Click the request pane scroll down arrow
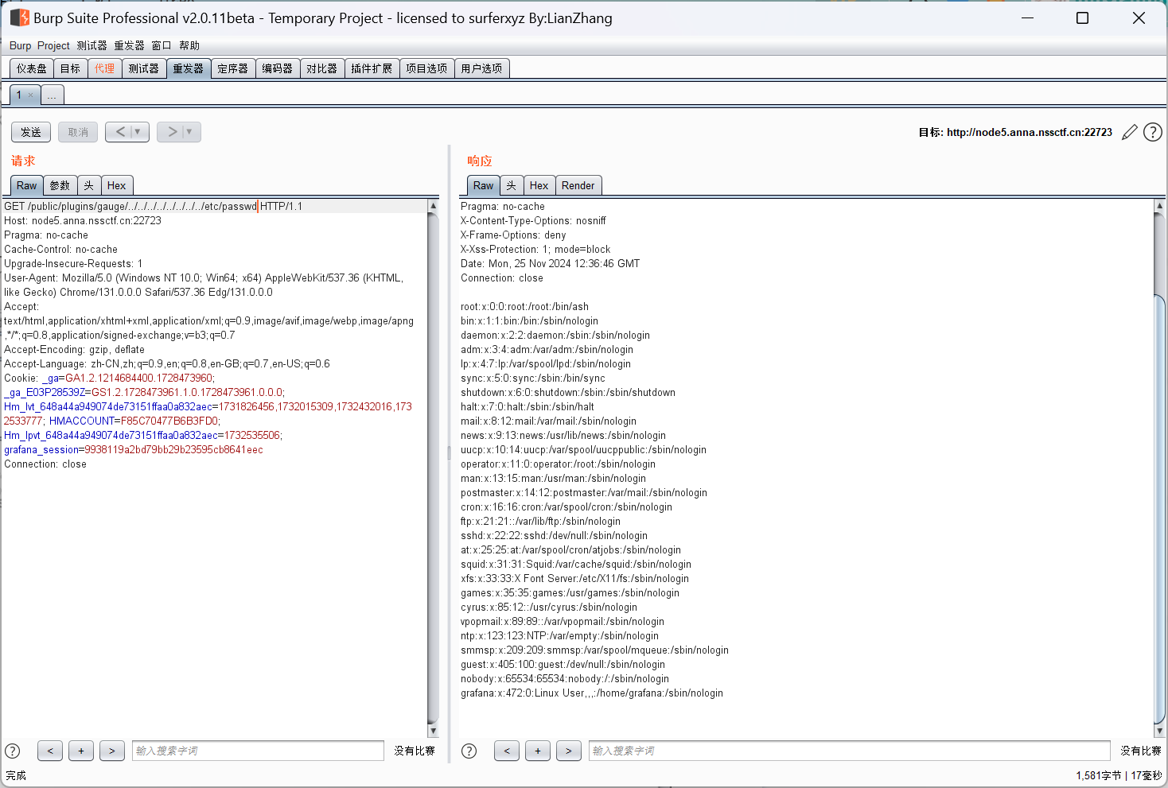Viewport: 1168px width, 788px height. click(x=433, y=731)
